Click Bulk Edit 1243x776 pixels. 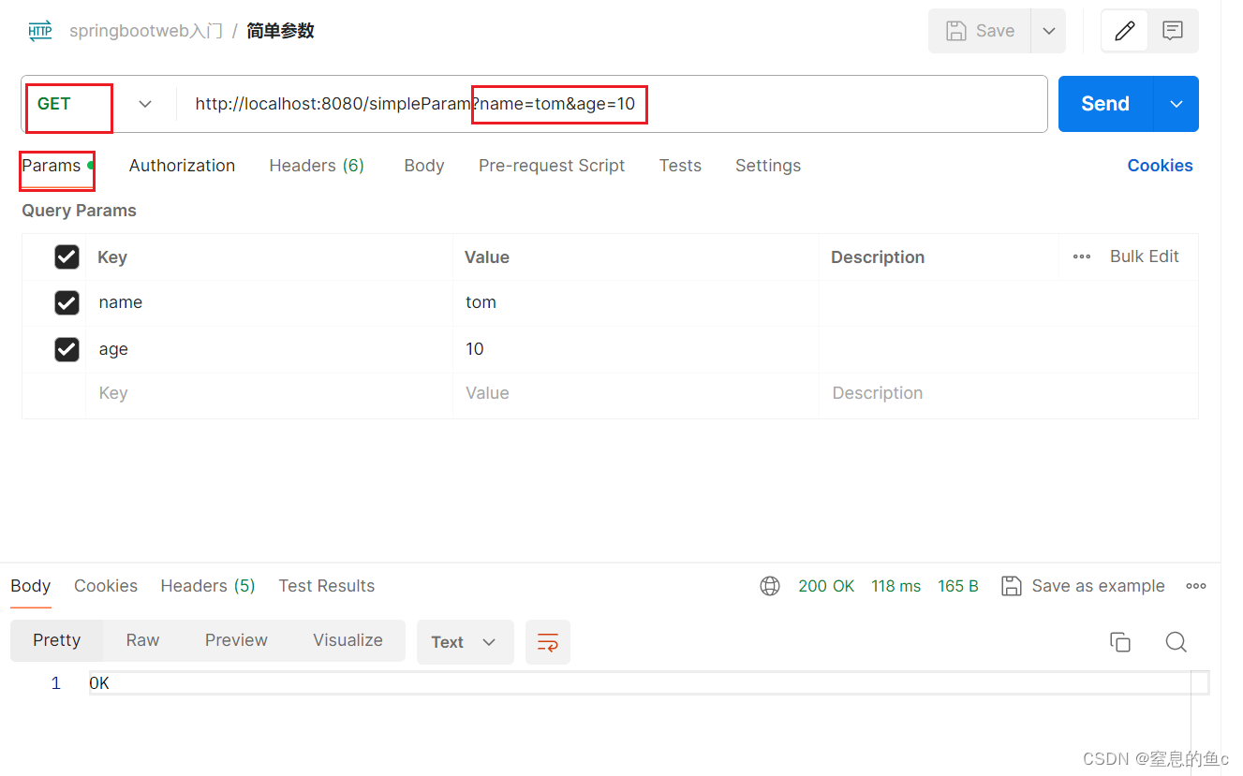1145,256
